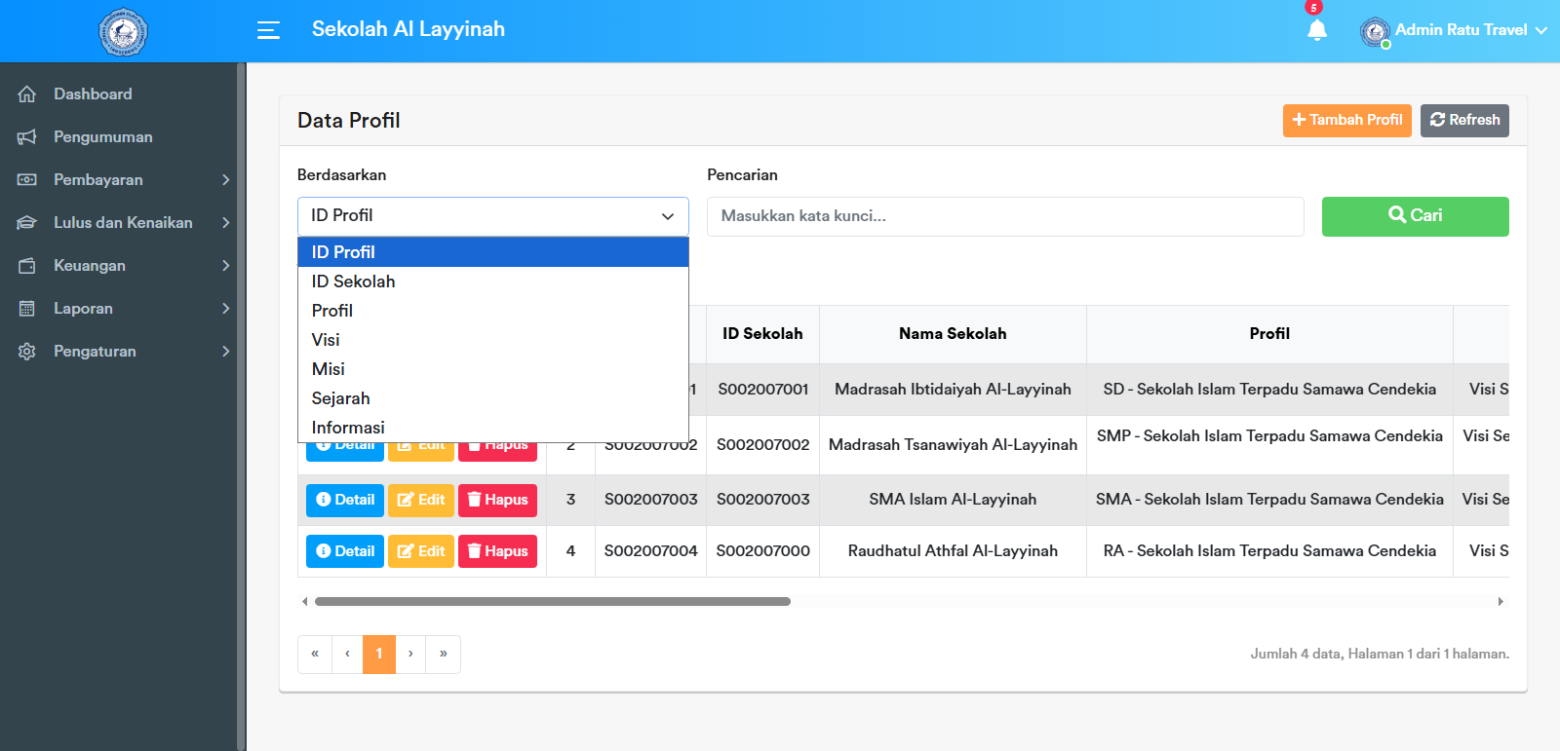Expand the Pembayaran submenu
The width and height of the screenshot is (1560, 751).
tap(123, 180)
